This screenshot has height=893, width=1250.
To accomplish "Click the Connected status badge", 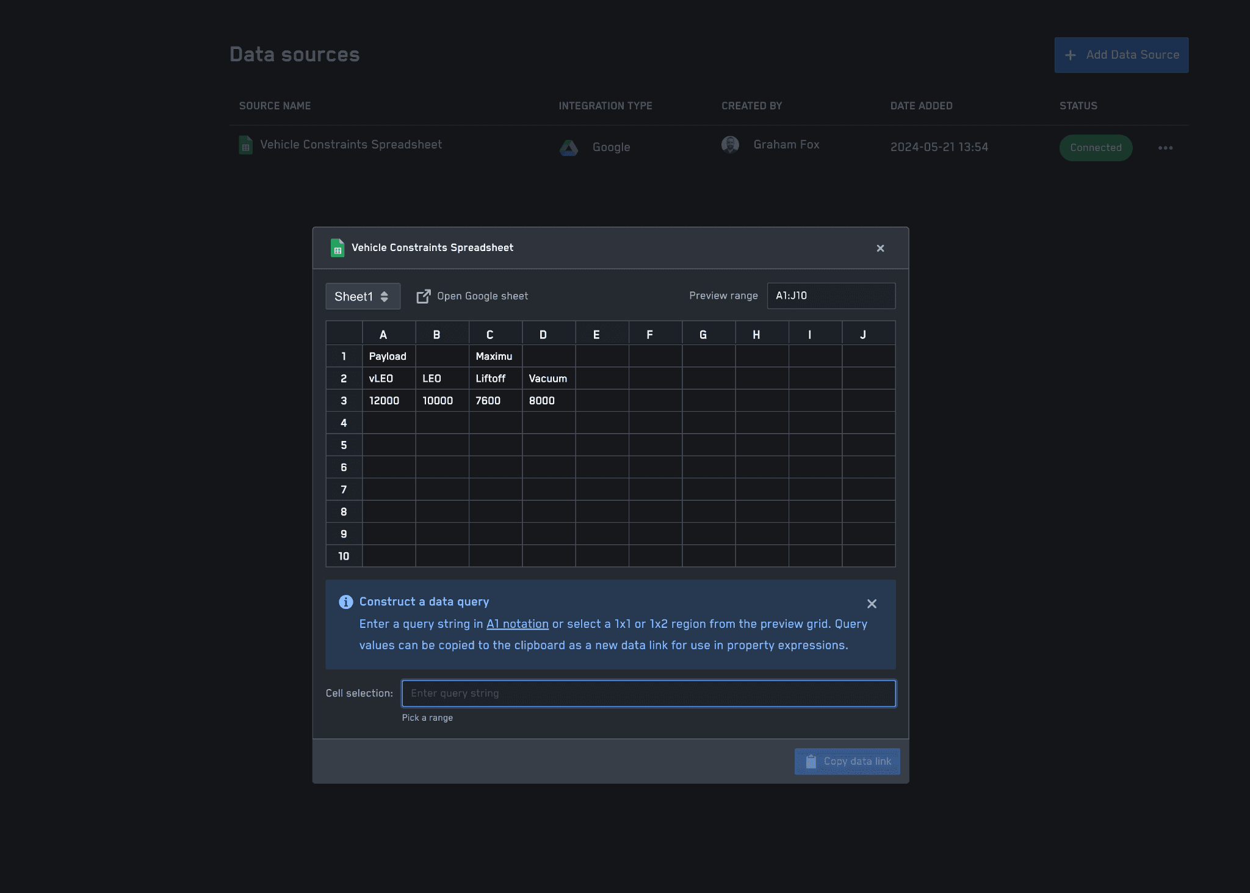I will 1096,148.
